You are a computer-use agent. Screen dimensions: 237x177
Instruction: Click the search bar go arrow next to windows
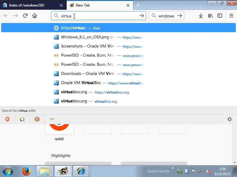[x=180, y=16]
